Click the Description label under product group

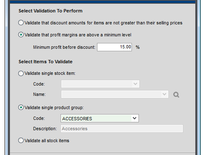coord(45,129)
